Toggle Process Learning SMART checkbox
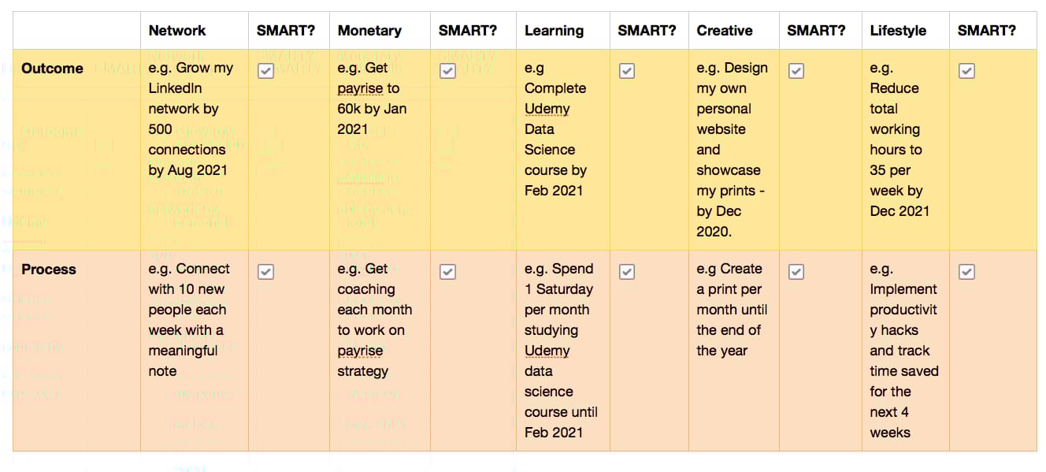Screen dimensions: 1046x472 click(627, 272)
